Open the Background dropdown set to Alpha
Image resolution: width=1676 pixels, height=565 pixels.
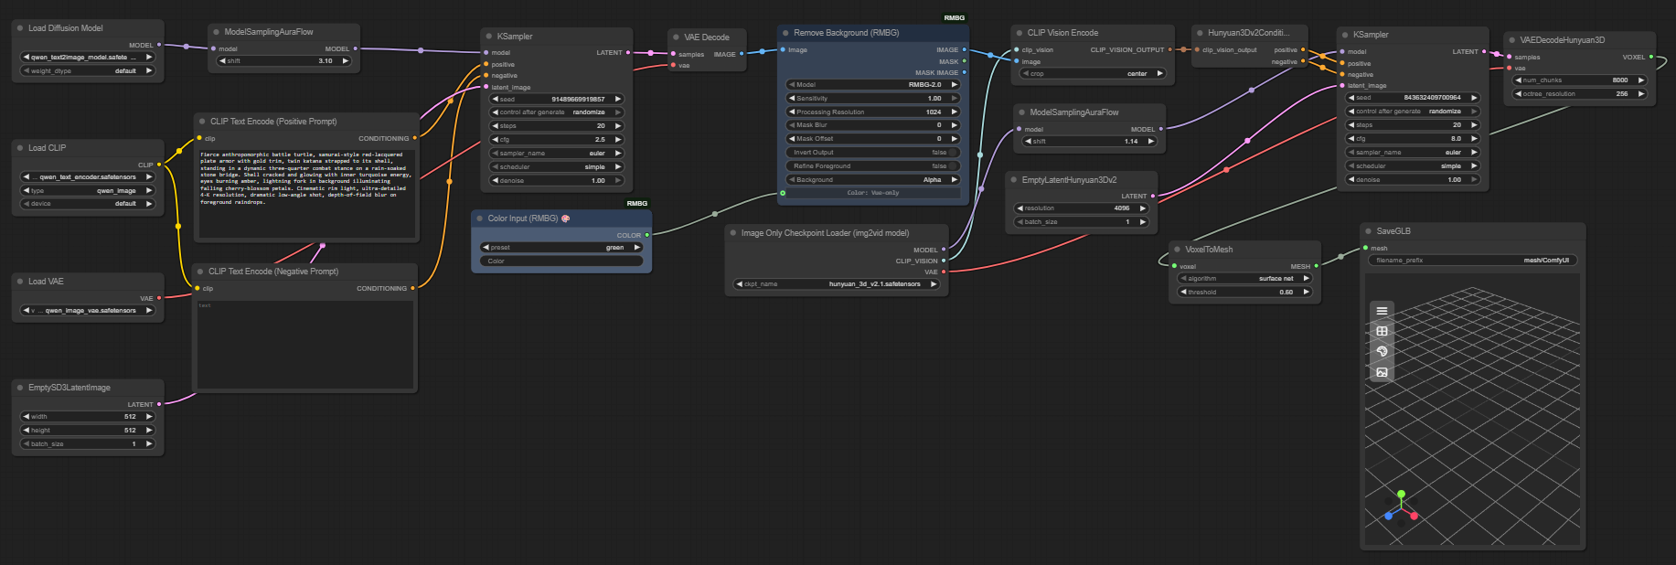872,180
